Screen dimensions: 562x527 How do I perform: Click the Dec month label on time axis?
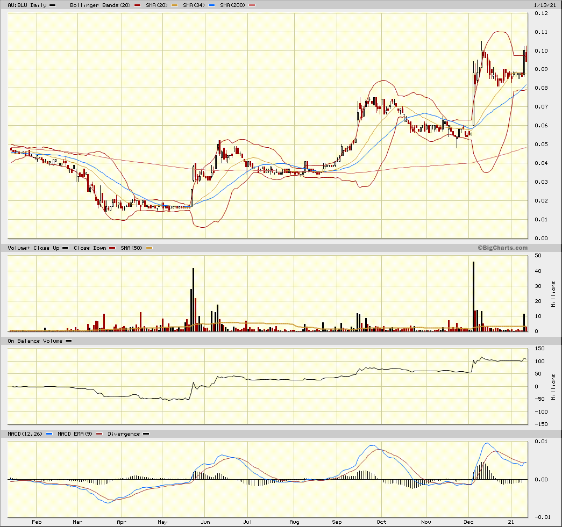pyautogui.click(x=468, y=522)
